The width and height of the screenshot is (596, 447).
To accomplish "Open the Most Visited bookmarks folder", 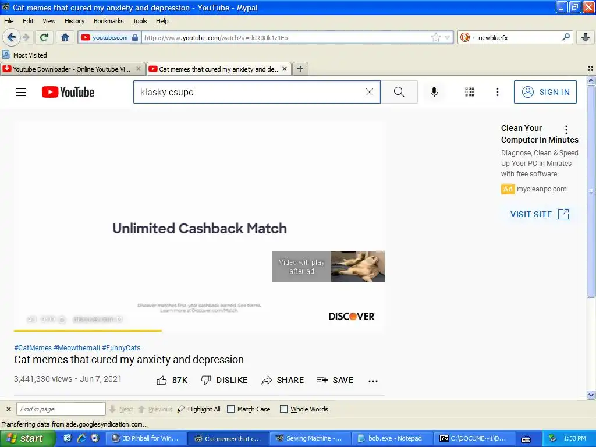I will click(24, 55).
